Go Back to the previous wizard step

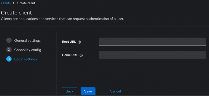click(69, 91)
